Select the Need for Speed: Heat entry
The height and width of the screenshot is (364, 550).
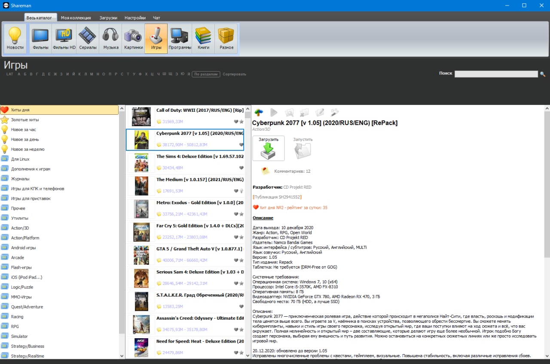pyautogui.click(x=185, y=348)
